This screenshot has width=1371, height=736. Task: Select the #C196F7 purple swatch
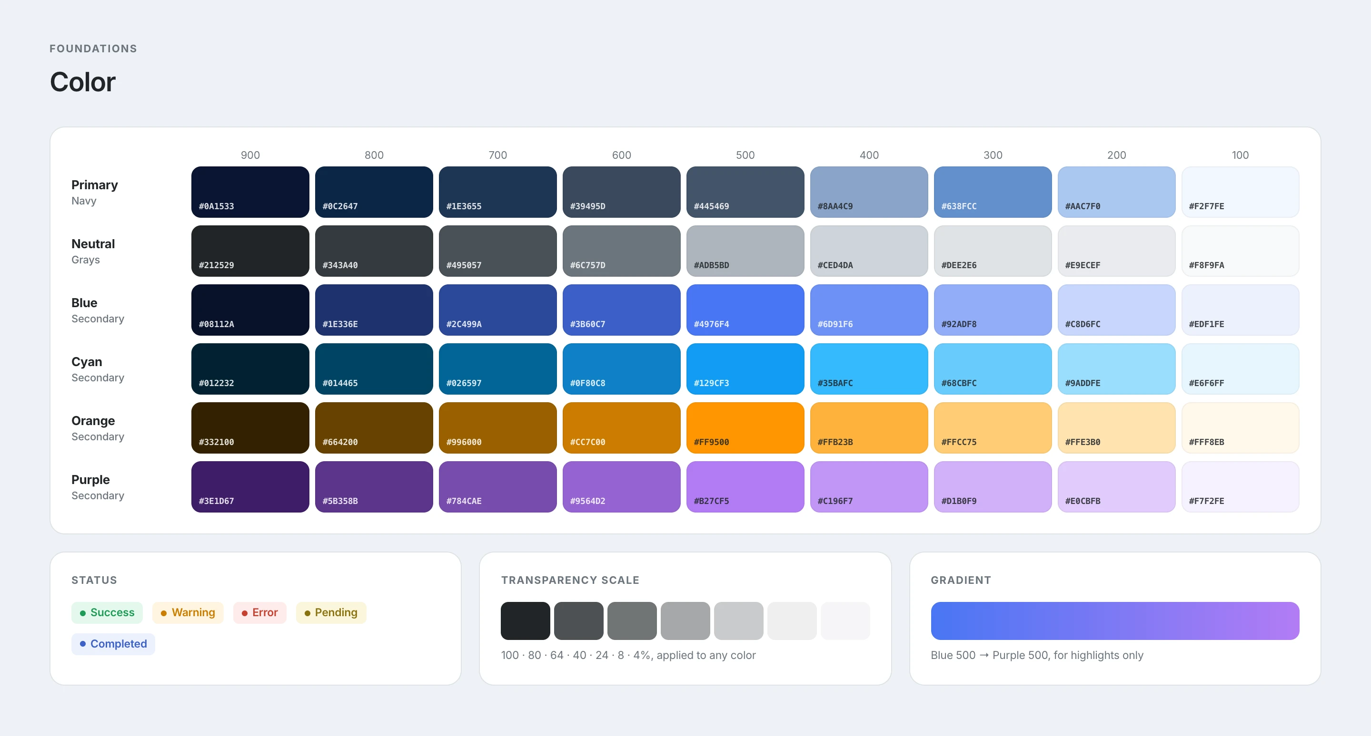(869, 487)
